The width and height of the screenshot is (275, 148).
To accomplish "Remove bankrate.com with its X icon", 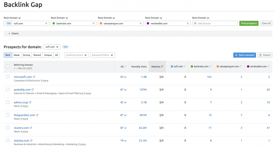I will 93,23.
